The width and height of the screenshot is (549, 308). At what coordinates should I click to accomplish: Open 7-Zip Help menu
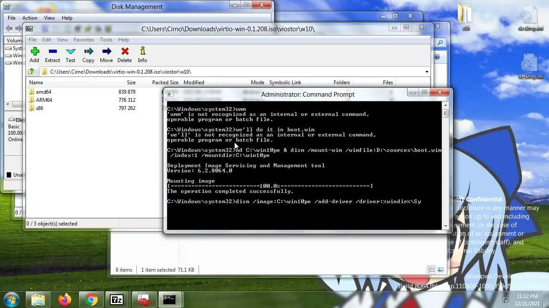[124, 40]
